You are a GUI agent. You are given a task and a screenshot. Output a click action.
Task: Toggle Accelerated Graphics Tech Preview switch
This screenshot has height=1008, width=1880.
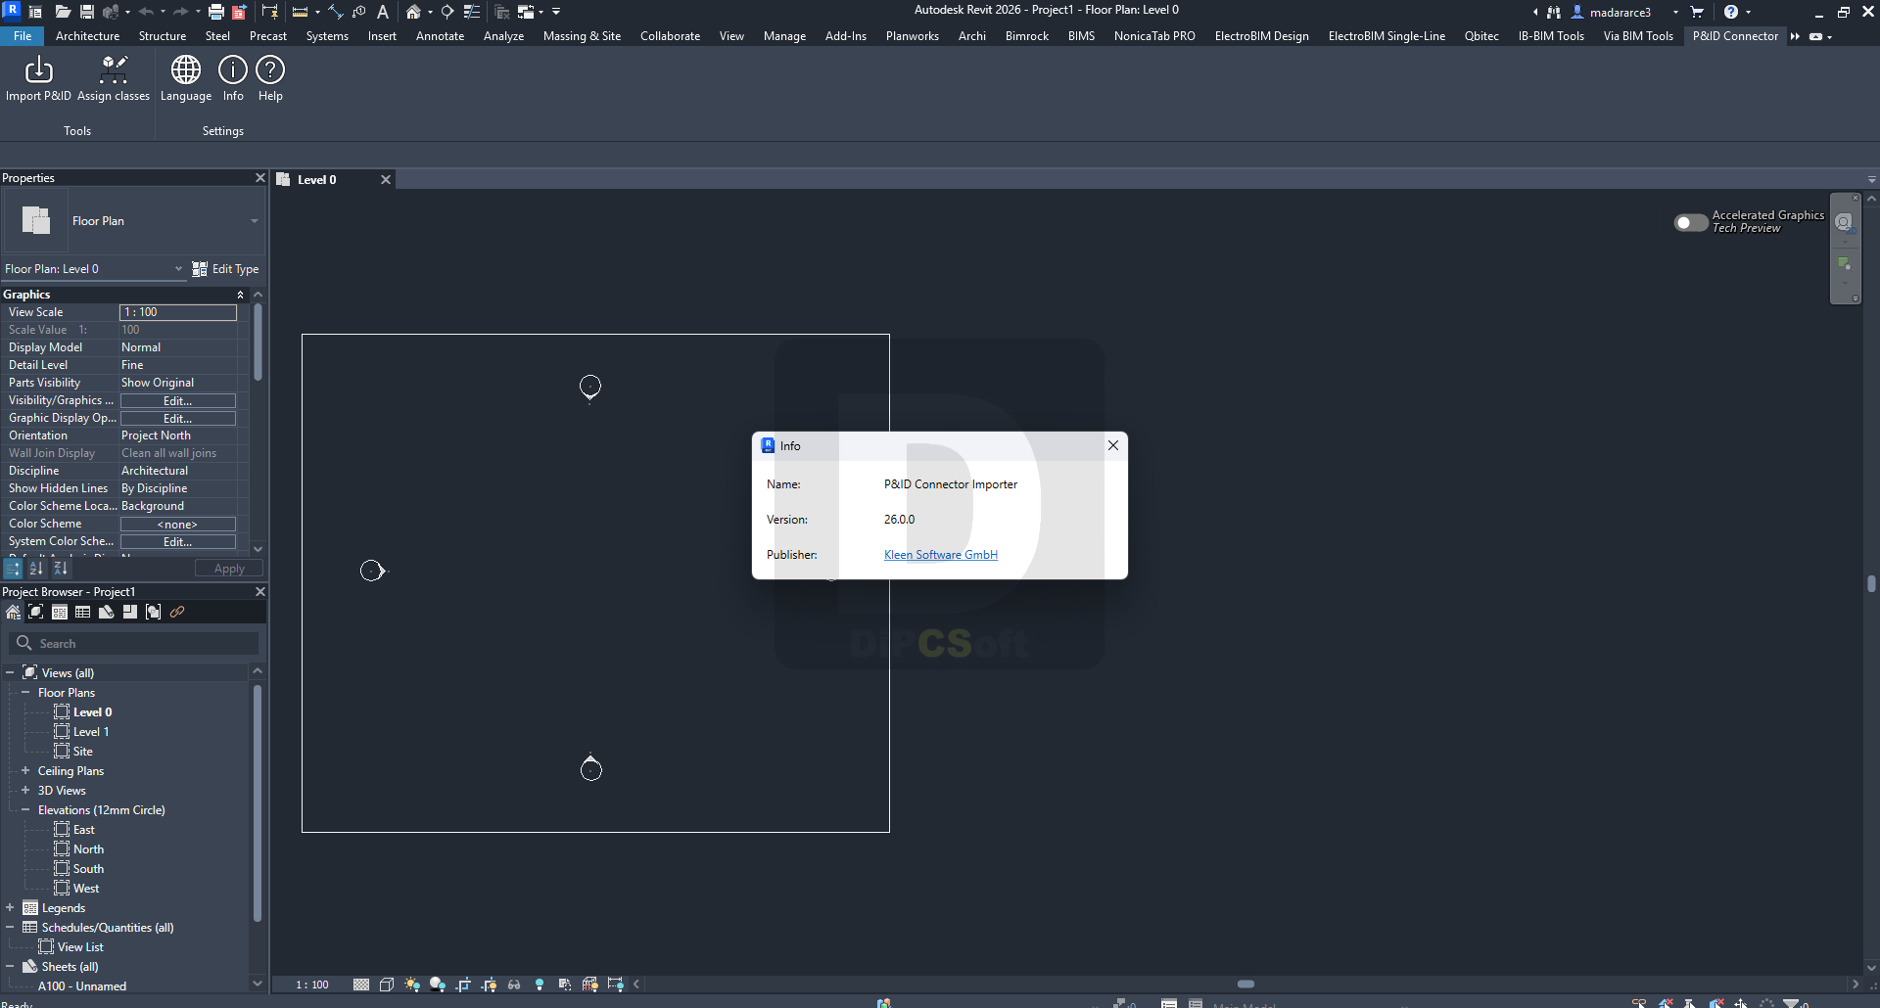coord(1691,222)
